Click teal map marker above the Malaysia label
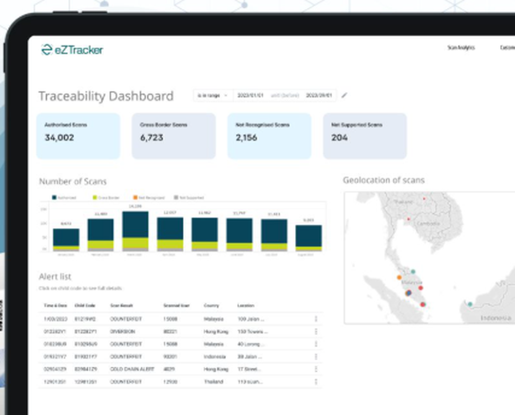Viewport: 515px width, 415px height. click(413, 272)
